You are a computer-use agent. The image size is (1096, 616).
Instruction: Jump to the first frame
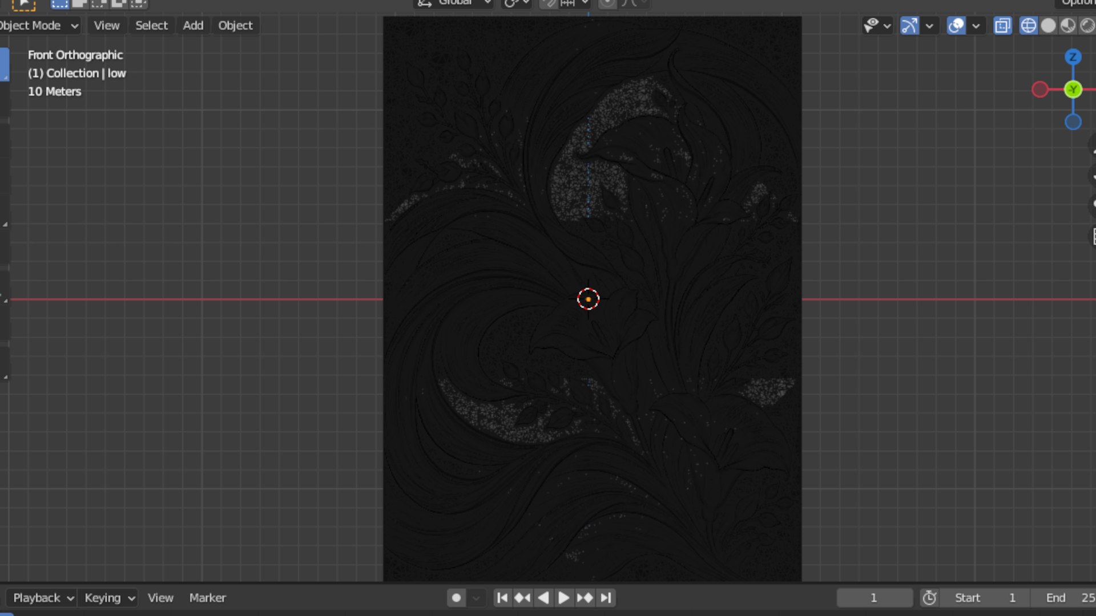pos(502,598)
